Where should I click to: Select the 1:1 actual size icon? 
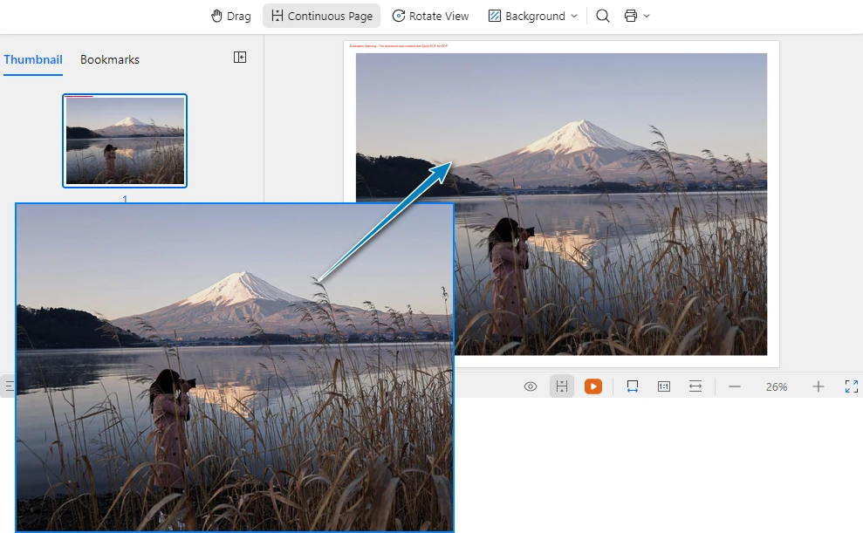(663, 386)
